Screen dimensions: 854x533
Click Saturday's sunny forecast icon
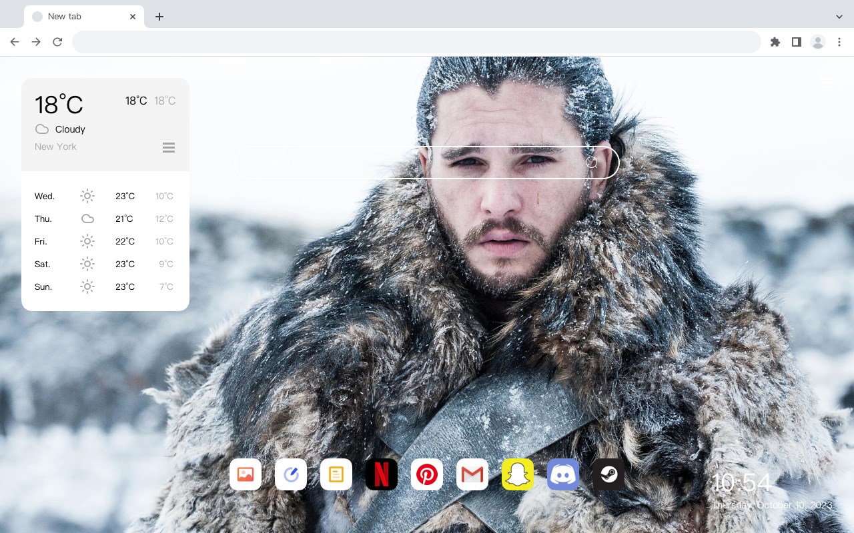tap(87, 264)
